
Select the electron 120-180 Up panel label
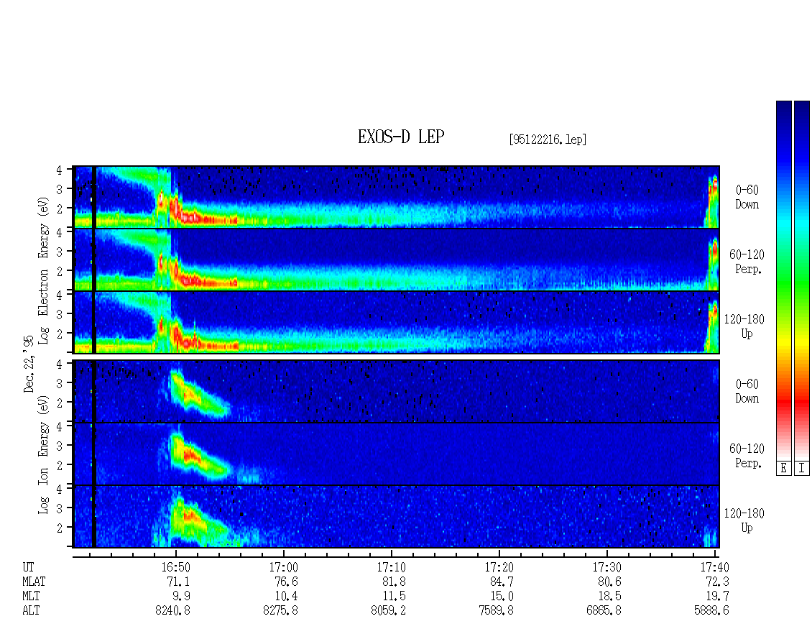(744, 326)
